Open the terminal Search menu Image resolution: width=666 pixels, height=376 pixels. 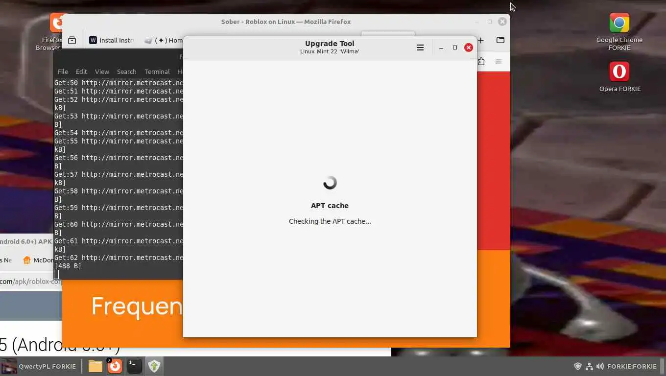[126, 71]
